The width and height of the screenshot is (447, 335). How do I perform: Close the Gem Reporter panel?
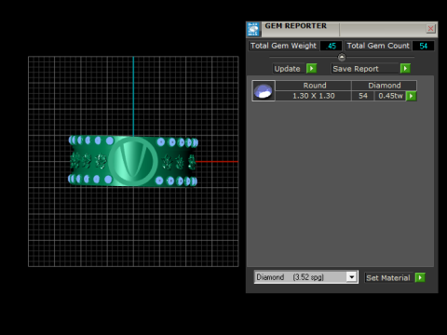tap(430, 29)
